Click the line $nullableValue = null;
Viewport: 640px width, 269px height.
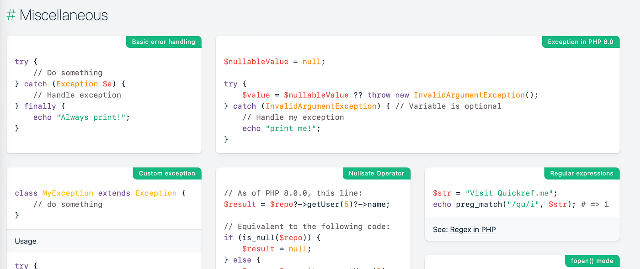coord(274,62)
